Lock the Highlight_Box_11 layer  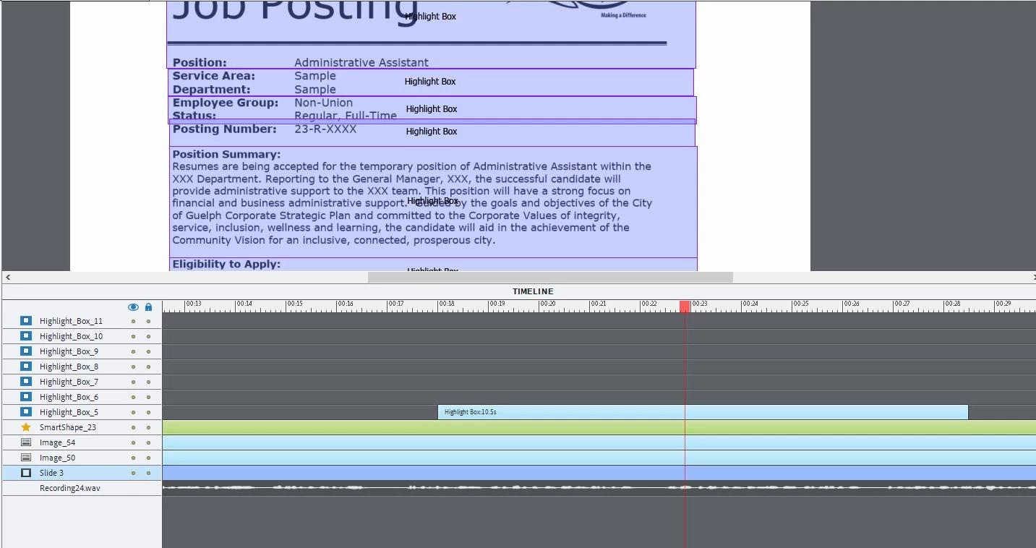point(148,321)
